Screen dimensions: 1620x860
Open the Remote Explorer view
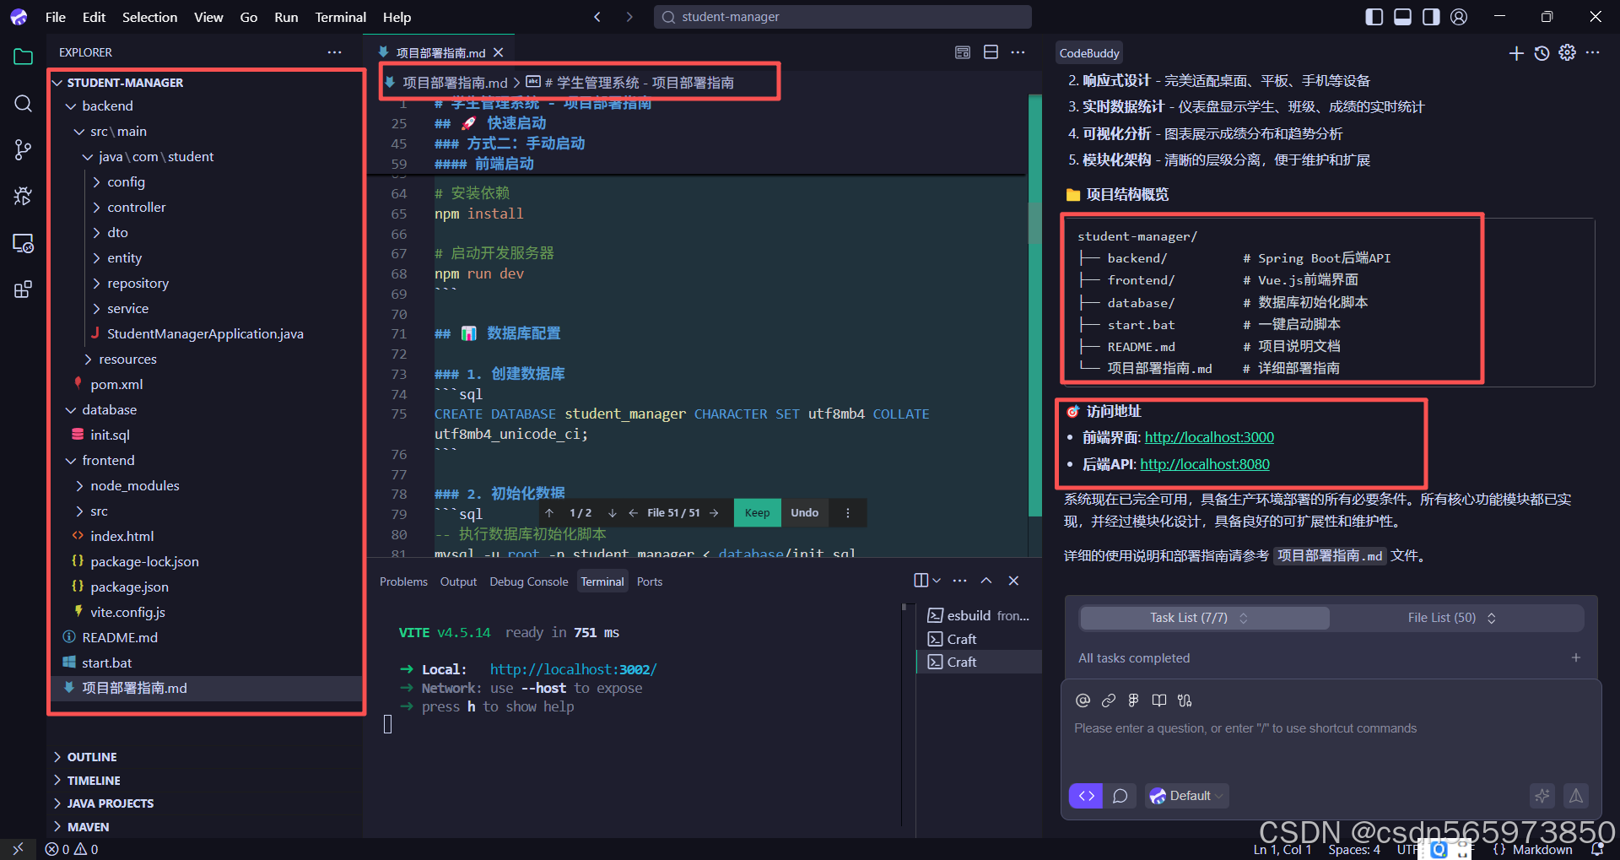(23, 243)
